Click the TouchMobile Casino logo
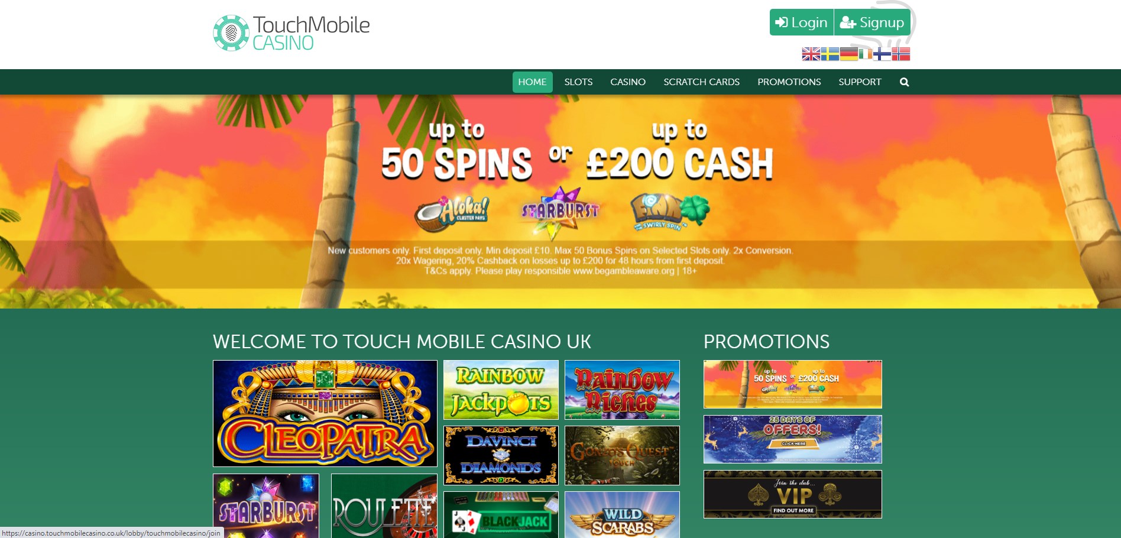Viewport: 1121px width, 538px height. [x=291, y=33]
